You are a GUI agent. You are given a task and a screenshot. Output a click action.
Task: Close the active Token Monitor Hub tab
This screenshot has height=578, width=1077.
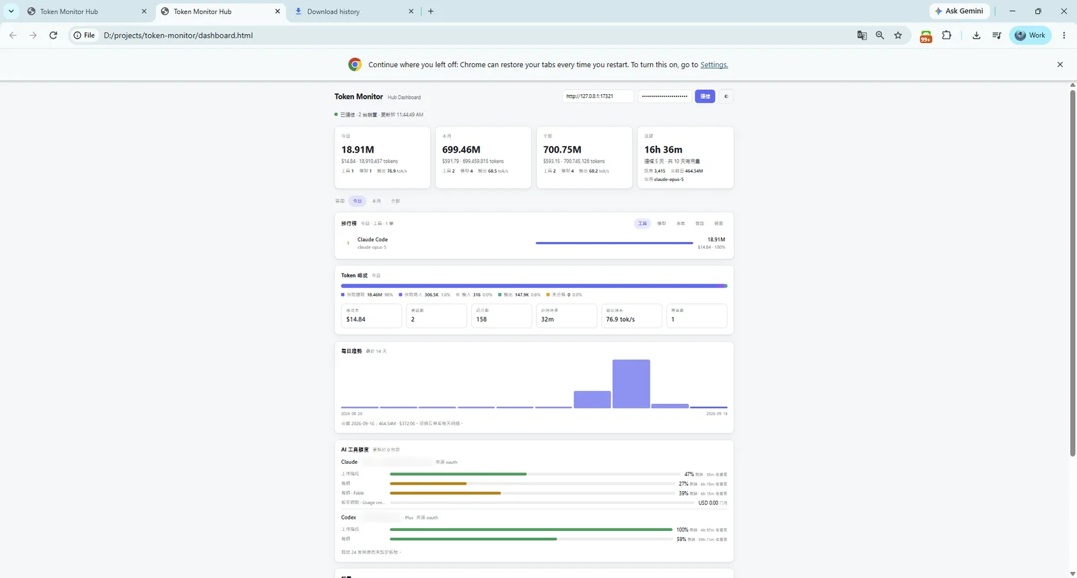coord(278,11)
